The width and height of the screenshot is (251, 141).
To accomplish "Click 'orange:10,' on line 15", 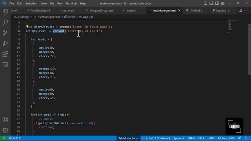I will (47, 69).
